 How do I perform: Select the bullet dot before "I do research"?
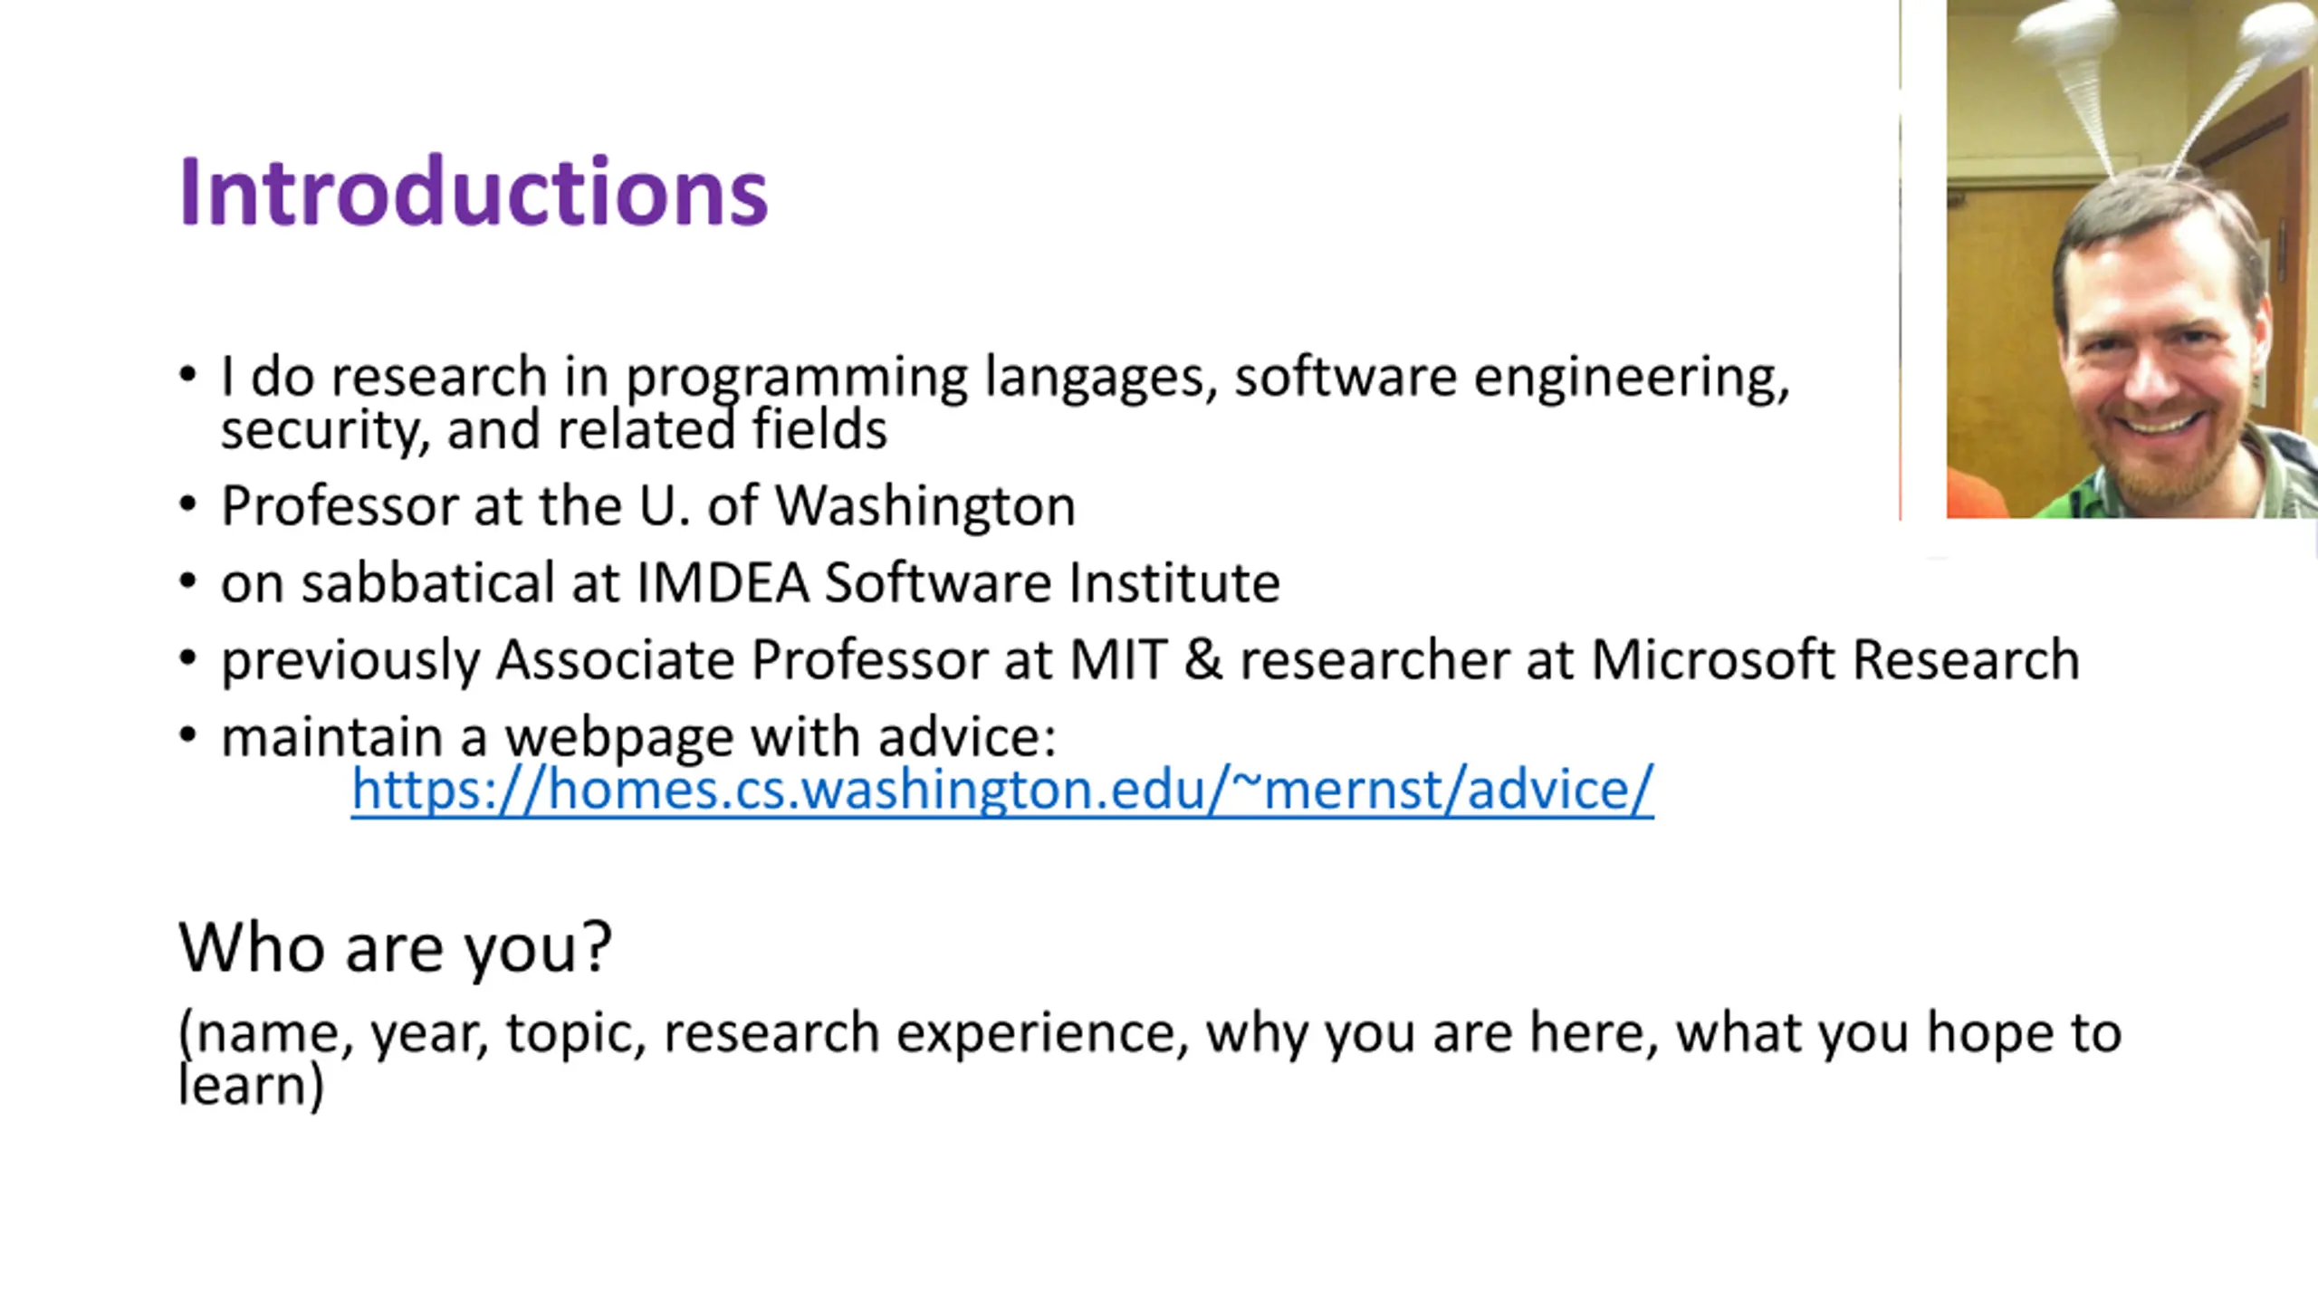[187, 375]
